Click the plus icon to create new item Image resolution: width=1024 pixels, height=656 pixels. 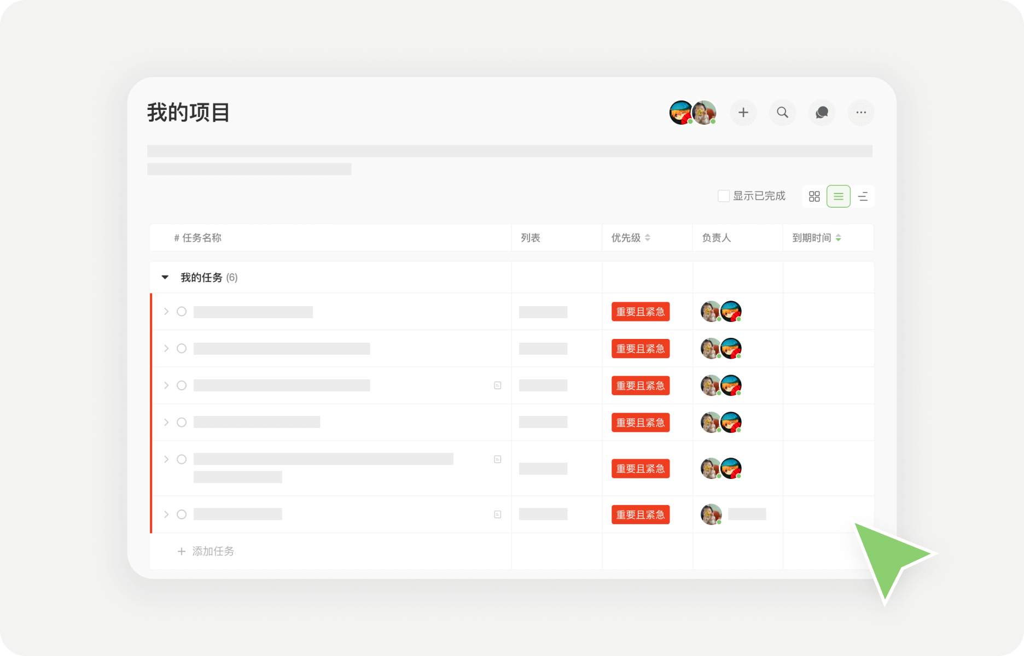[743, 113]
